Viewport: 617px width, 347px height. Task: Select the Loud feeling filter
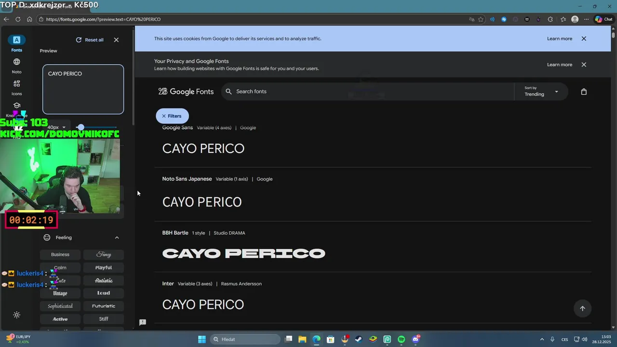click(104, 293)
